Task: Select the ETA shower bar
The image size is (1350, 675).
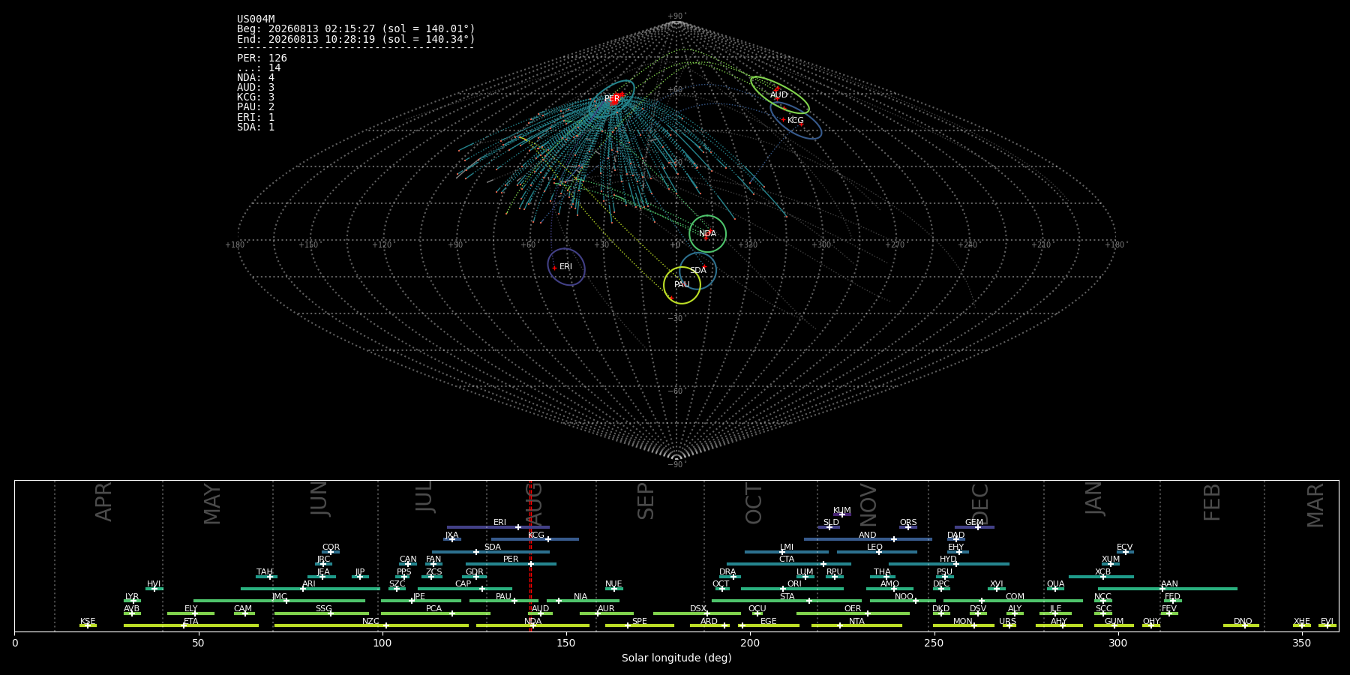Action: coord(191,625)
